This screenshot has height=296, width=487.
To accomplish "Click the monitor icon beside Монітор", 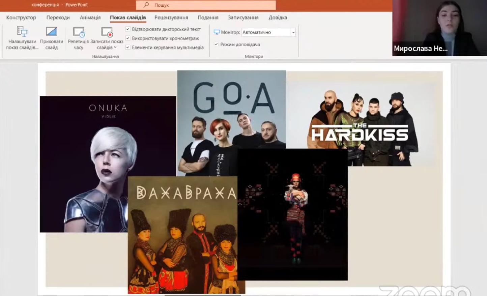I will 217,32.
